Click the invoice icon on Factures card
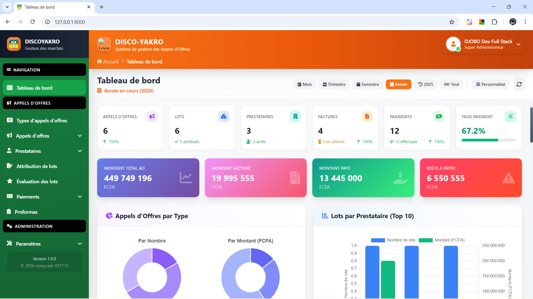 tap(367, 117)
